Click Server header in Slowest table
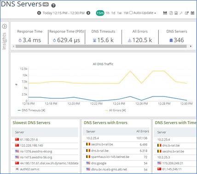This screenshot has width=197, height=174. [19, 132]
